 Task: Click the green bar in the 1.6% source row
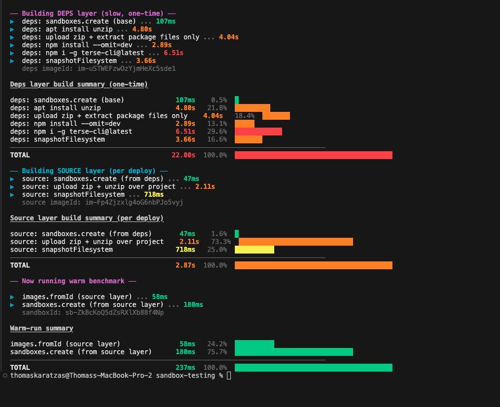pyautogui.click(x=236, y=234)
